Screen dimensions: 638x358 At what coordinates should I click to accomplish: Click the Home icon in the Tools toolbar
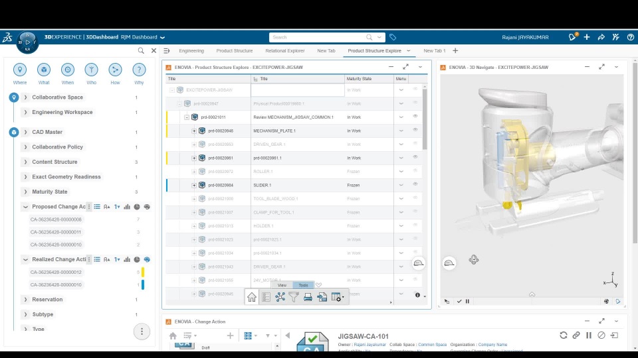point(252,297)
